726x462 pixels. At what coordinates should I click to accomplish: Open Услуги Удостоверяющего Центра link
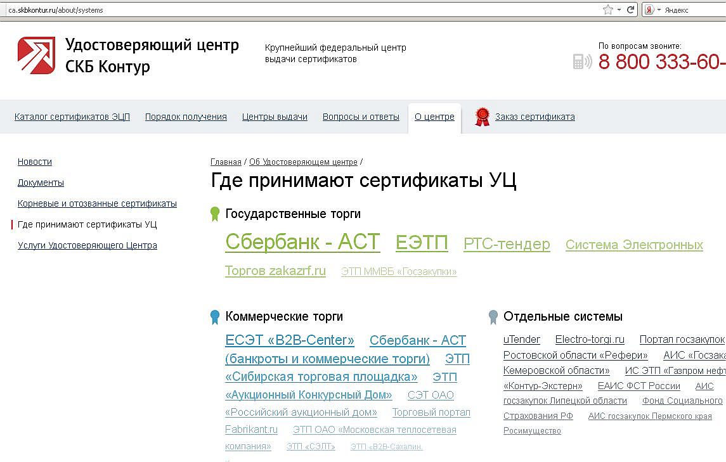(x=88, y=245)
